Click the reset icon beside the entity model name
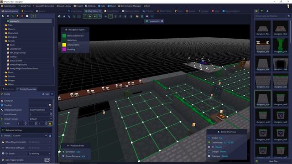292x164 pixels. [52, 94]
